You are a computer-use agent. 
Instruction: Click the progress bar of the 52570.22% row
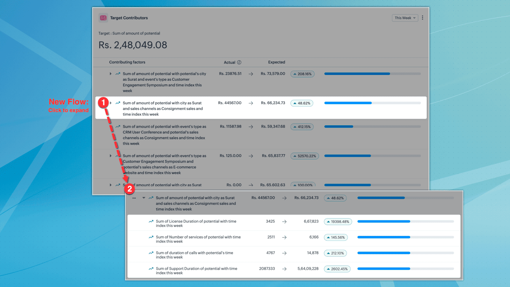[x=373, y=156]
